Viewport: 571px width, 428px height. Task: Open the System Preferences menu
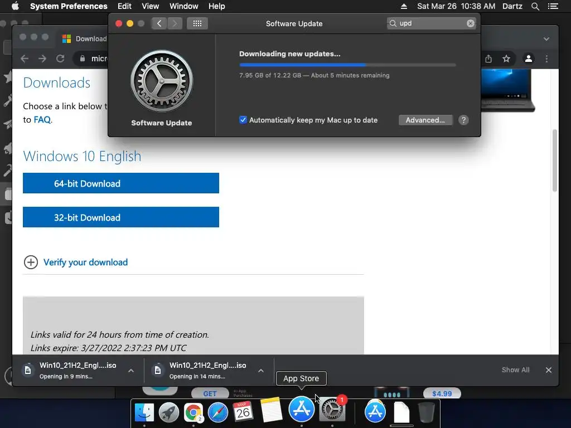[x=69, y=6]
